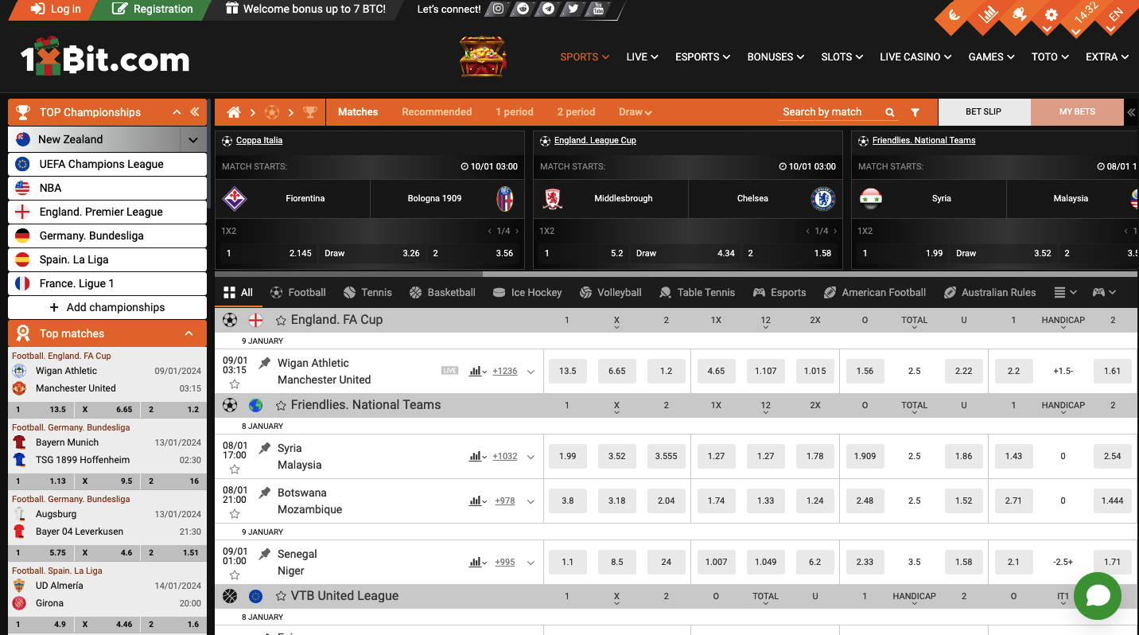Open the LIVE CASINO dropdown menu

[915, 56]
